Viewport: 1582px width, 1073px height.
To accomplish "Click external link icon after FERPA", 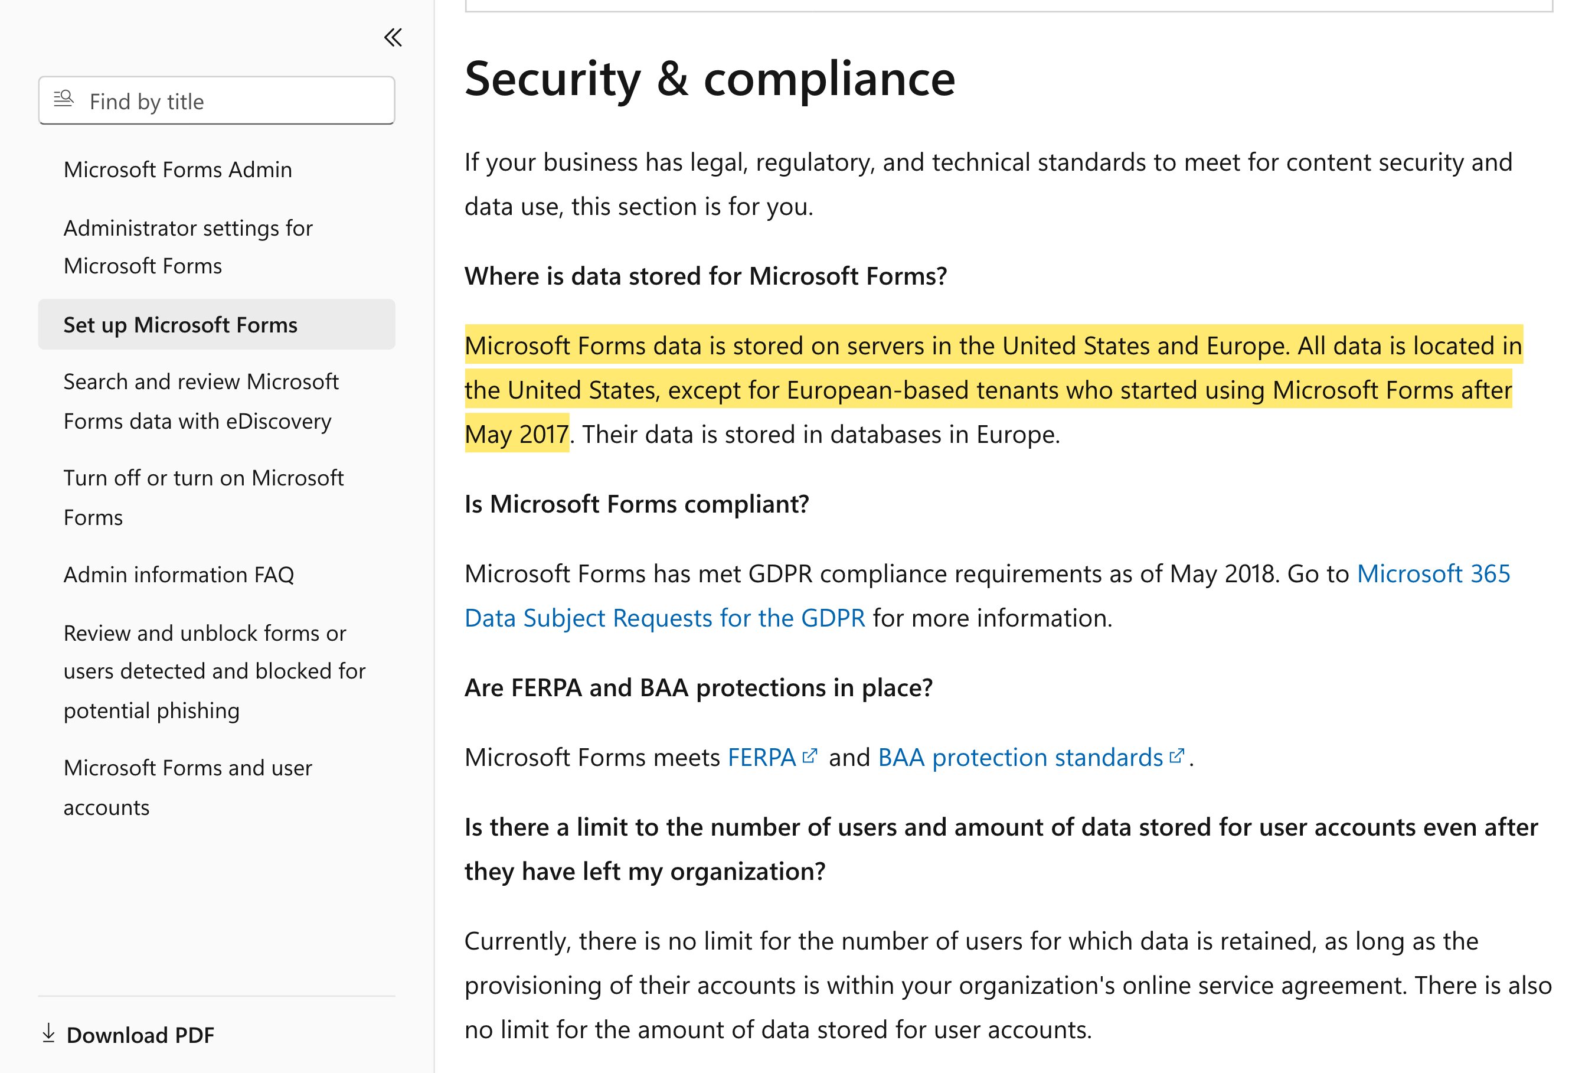I will pyautogui.click(x=809, y=756).
